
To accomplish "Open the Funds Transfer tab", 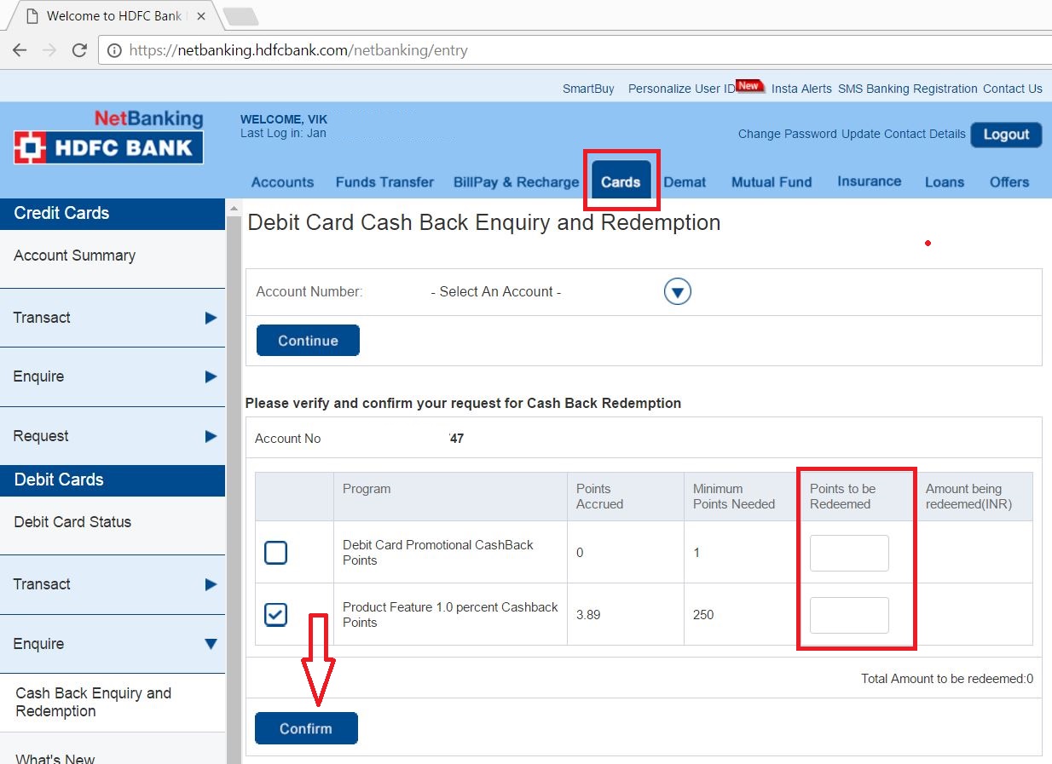I will [x=384, y=182].
